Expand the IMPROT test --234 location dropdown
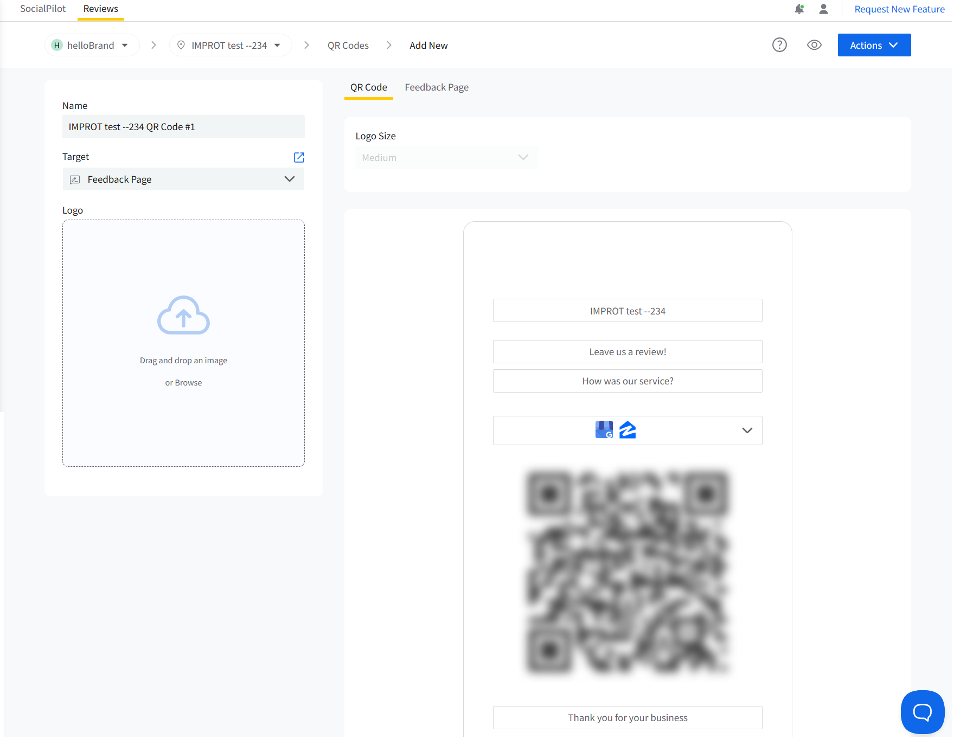This screenshot has width=954, height=739. [x=231, y=46]
